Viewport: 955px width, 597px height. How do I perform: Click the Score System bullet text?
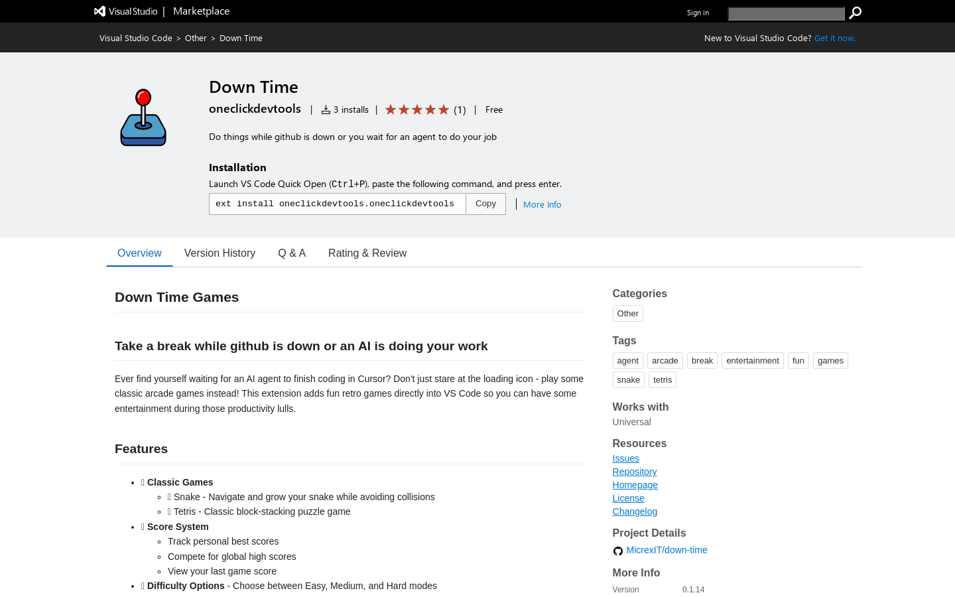pyautogui.click(x=178, y=527)
